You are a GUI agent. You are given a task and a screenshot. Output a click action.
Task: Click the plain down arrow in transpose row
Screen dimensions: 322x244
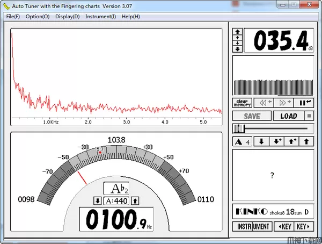pyautogui.click(x=261, y=142)
